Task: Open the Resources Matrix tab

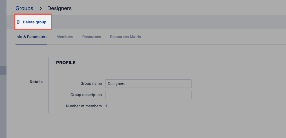Action: tap(126, 37)
